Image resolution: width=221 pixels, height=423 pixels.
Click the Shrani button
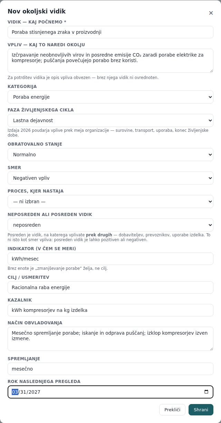click(x=201, y=410)
